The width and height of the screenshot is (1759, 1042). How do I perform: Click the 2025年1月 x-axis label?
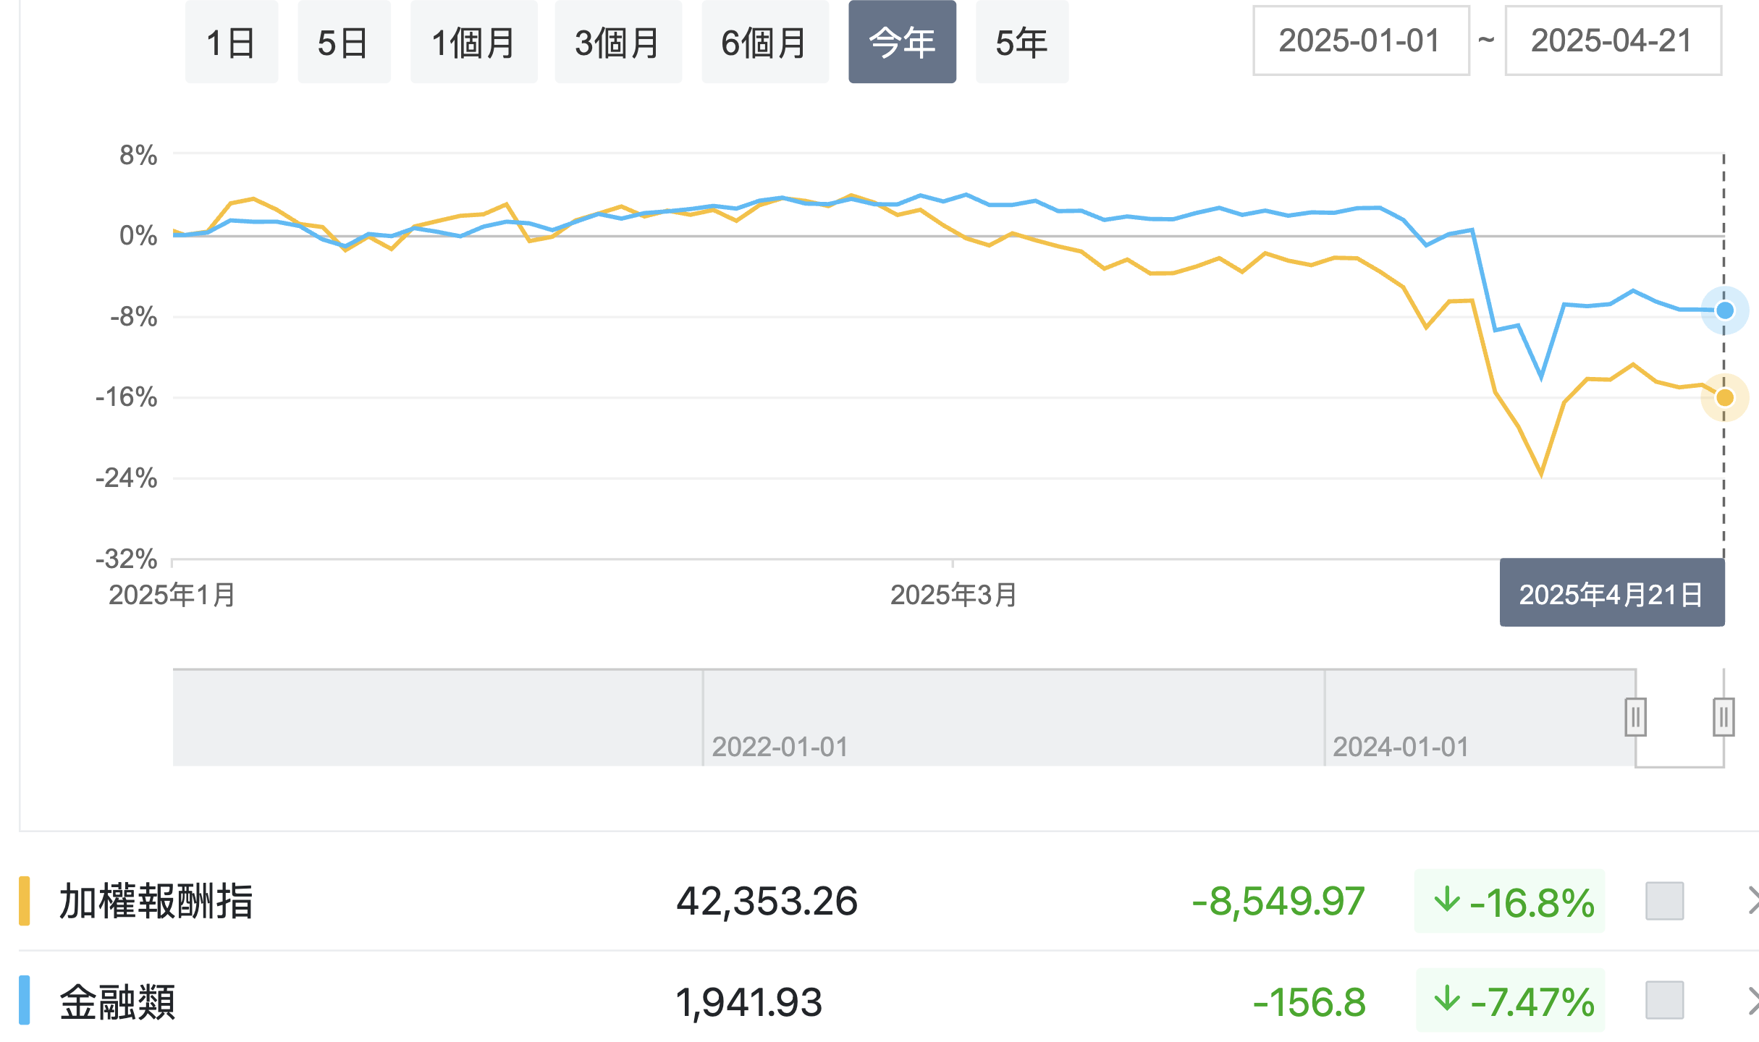point(172,595)
